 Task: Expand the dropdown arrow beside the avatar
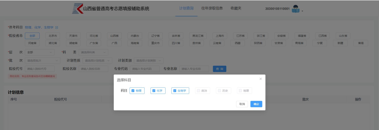tap(302, 11)
